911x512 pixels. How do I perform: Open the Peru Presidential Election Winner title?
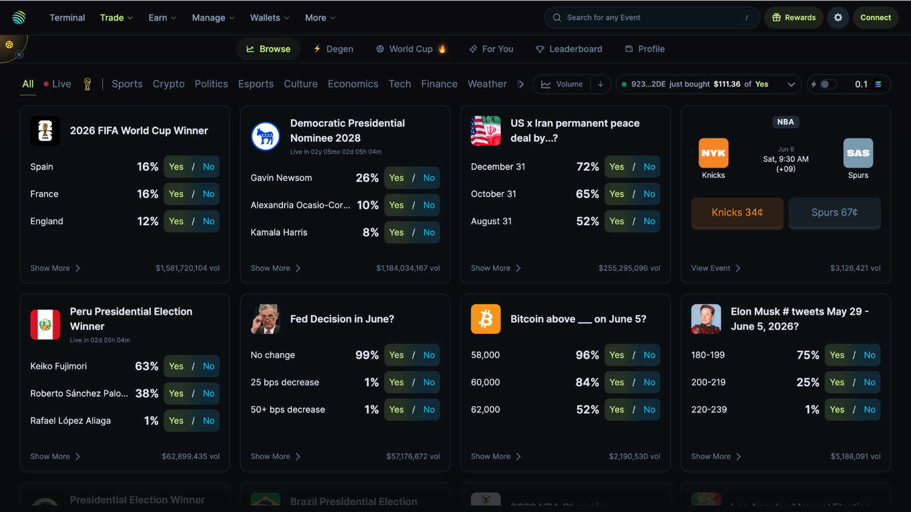pos(131,319)
